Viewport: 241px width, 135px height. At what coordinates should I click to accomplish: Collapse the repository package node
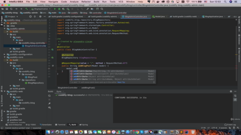coord(20,80)
